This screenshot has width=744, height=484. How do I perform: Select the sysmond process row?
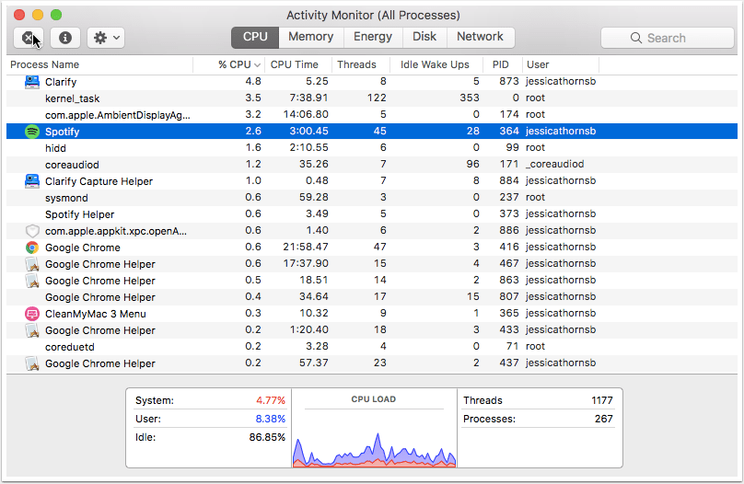click(x=372, y=198)
